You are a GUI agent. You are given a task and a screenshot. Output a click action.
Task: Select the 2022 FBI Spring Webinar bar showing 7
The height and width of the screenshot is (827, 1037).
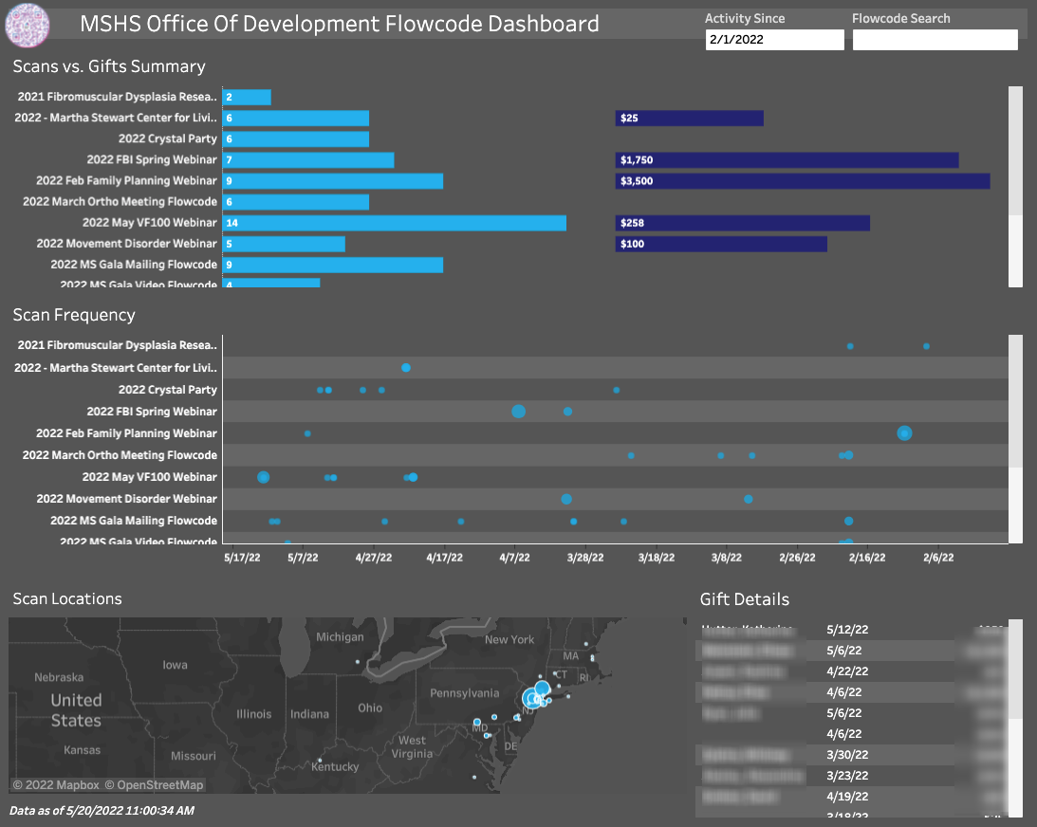pos(308,160)
